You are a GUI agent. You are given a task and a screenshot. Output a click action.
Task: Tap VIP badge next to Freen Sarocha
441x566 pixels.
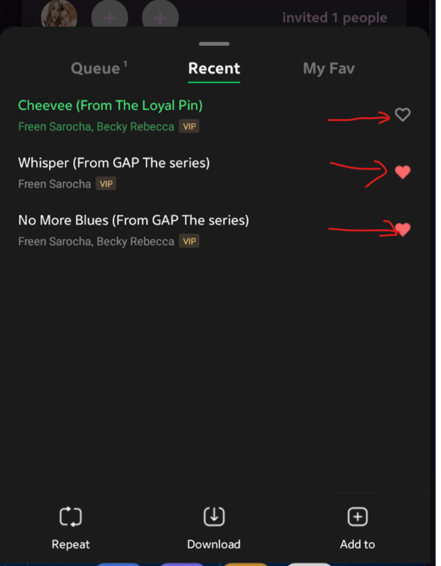click(106, 184)
